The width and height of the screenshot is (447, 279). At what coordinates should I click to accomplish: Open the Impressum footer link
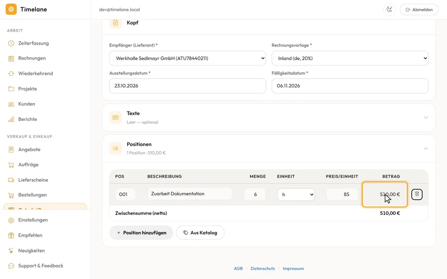pyautogui.click(x=293, y=268)
